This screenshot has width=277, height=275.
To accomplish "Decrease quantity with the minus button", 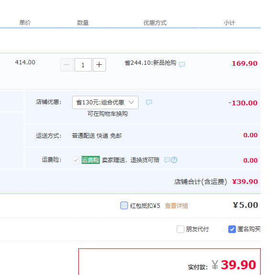I will click(x=67, y=65).
